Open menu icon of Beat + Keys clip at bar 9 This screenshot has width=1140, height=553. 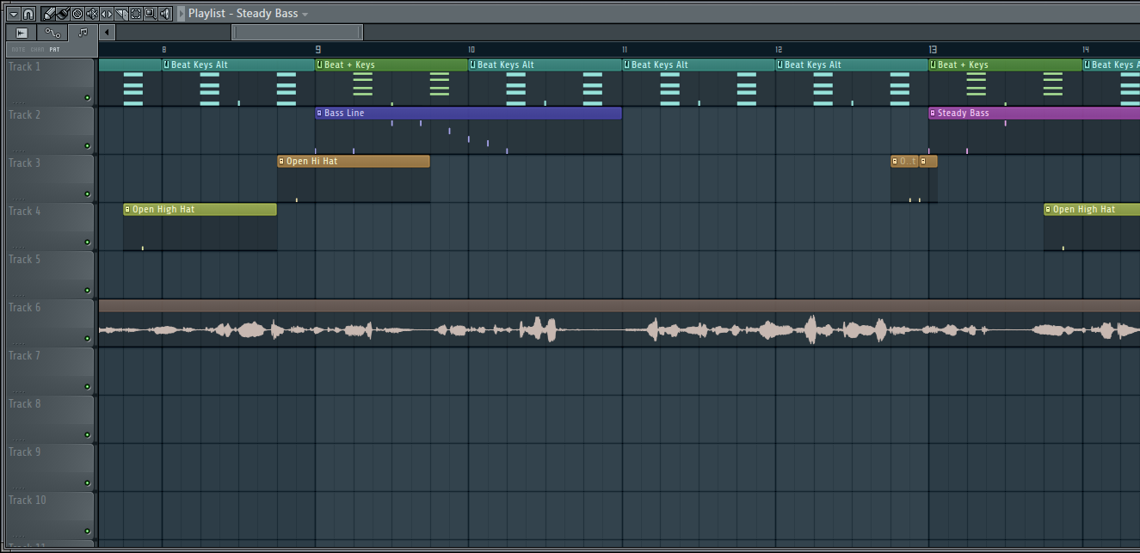pos(319,65)
